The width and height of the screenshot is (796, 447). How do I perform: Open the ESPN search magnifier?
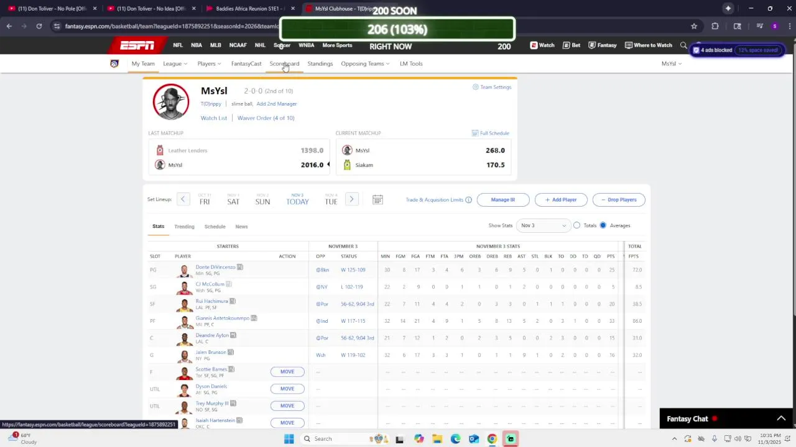tap(683, 45)
